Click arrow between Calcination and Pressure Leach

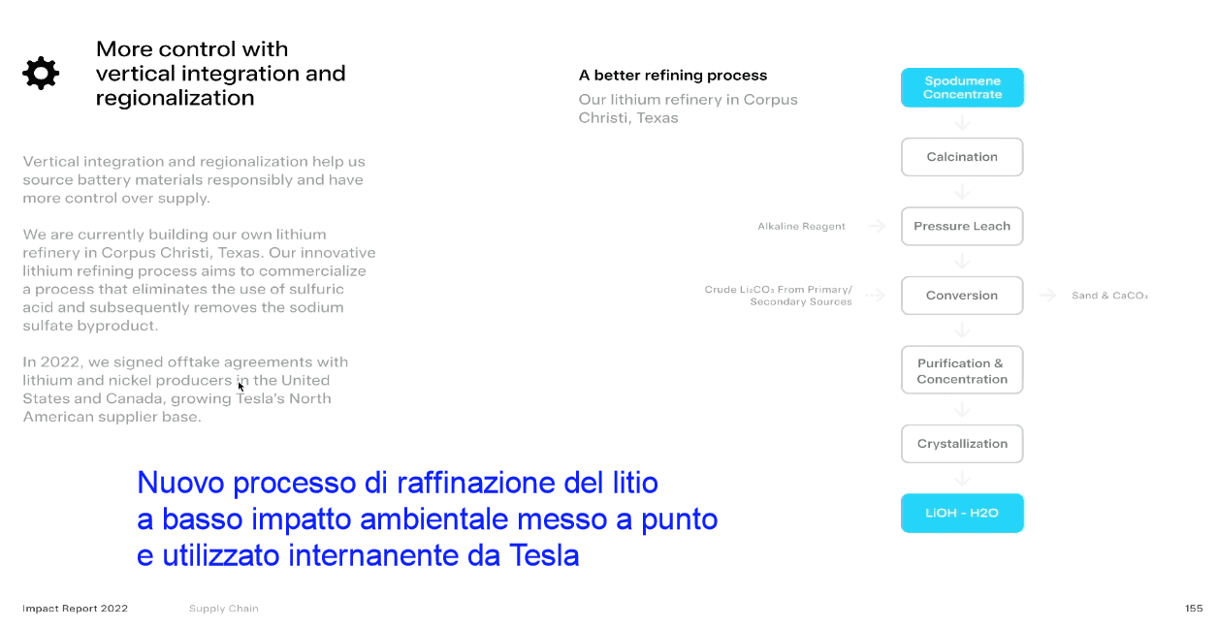tap(962, 192)
